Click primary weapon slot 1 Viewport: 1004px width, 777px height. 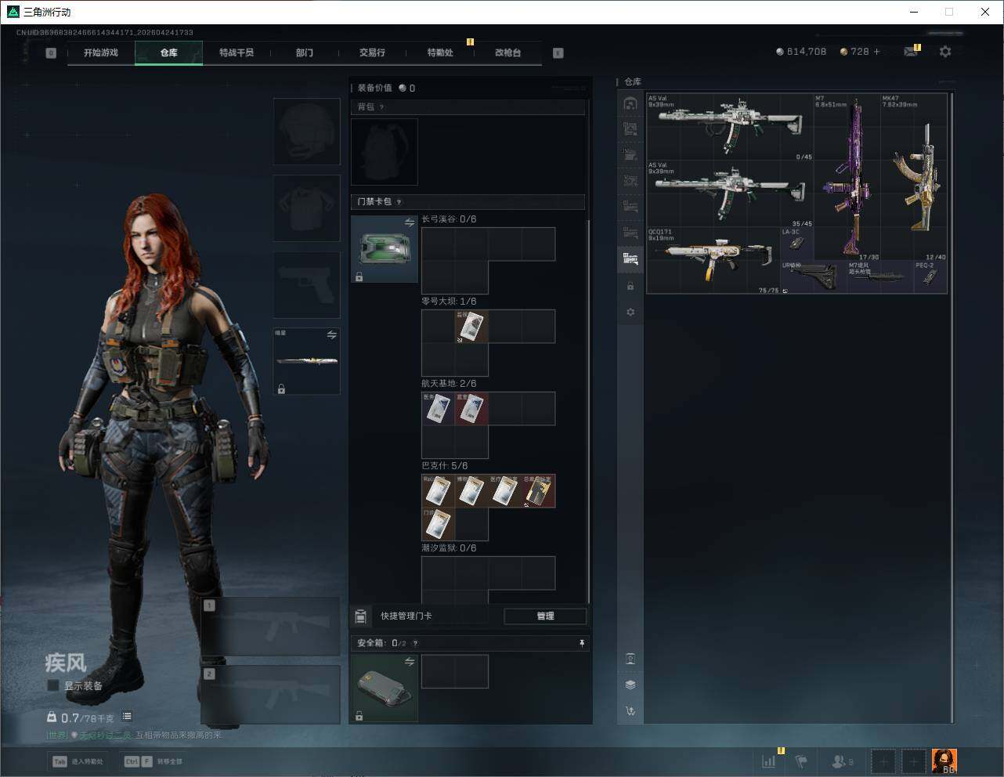click(270, 627)
